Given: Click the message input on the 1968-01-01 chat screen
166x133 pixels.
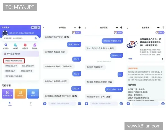Looking at the screenshot, I should click(104, 104).
